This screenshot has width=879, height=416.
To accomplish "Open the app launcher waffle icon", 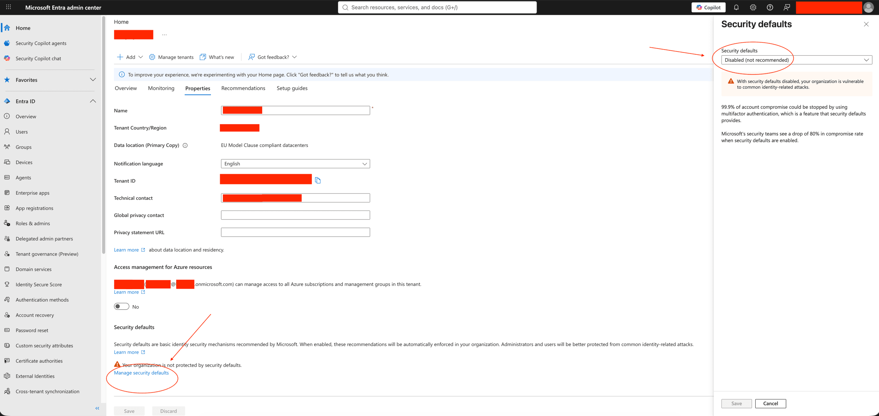I will click(x=8, y=7).
